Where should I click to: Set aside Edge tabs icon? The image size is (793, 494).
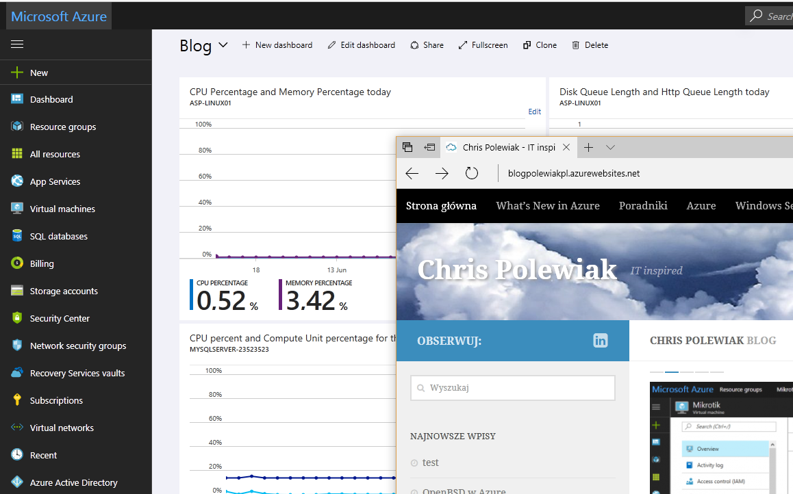coord(429,147)
